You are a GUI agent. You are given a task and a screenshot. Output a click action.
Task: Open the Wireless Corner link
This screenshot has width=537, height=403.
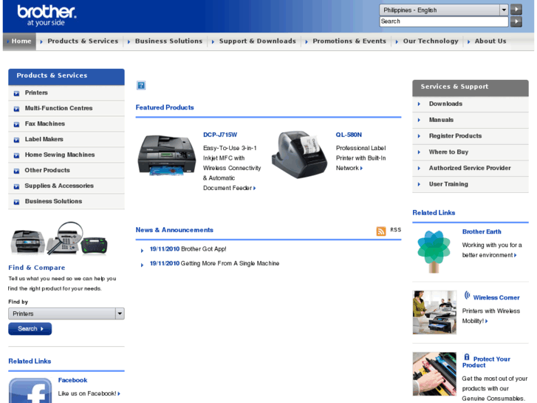click(496, 298)
